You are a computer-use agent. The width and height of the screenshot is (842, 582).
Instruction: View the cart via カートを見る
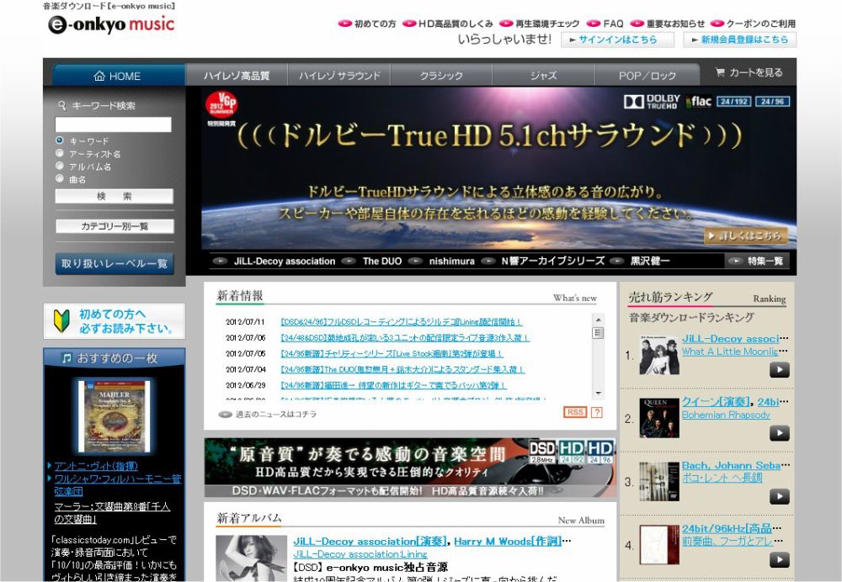(x=749, y=72)
